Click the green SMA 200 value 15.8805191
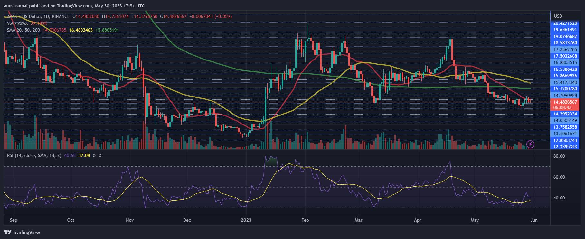The image size is (585, 239). 107,30
